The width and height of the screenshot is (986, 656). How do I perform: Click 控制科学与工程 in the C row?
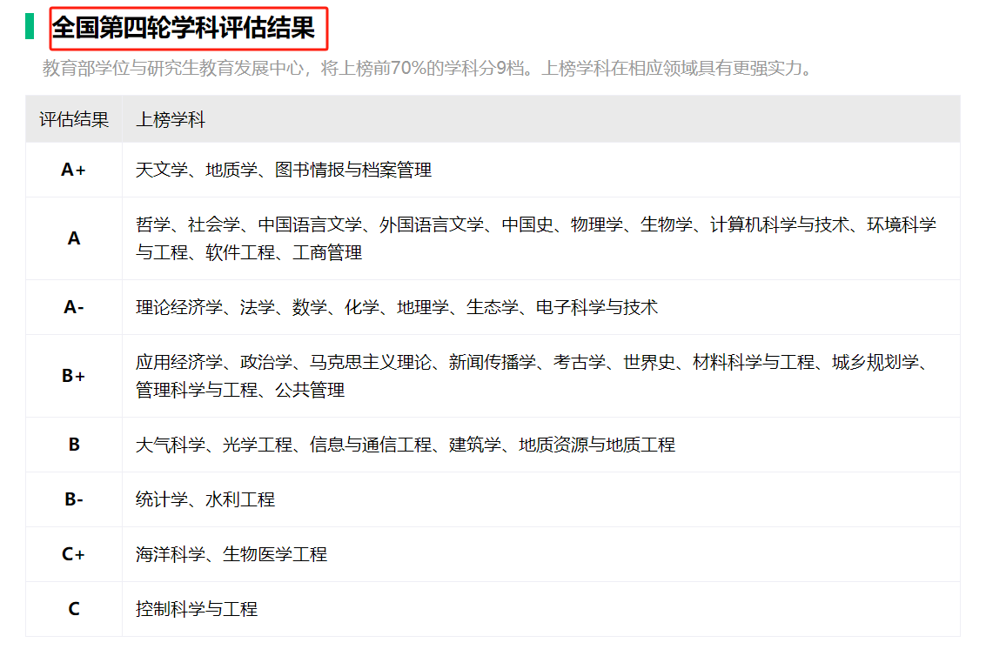[x=197, y=609]
